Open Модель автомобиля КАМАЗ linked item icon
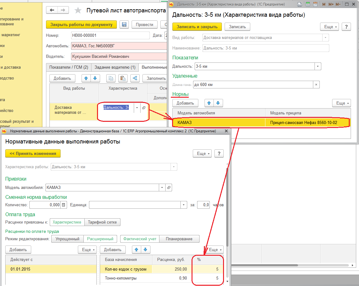The image size is (359, 286). pyautogui.click(x=169, y=187)
